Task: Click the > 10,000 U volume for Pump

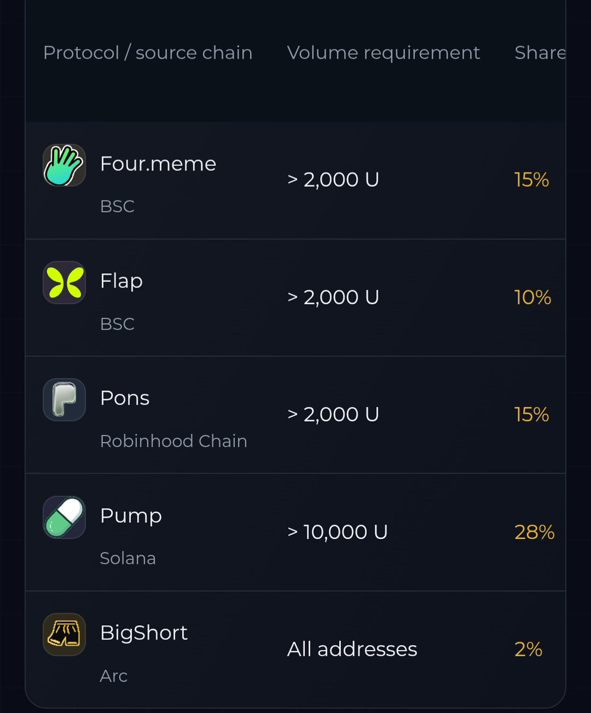Action: click(x=337, y=532)
